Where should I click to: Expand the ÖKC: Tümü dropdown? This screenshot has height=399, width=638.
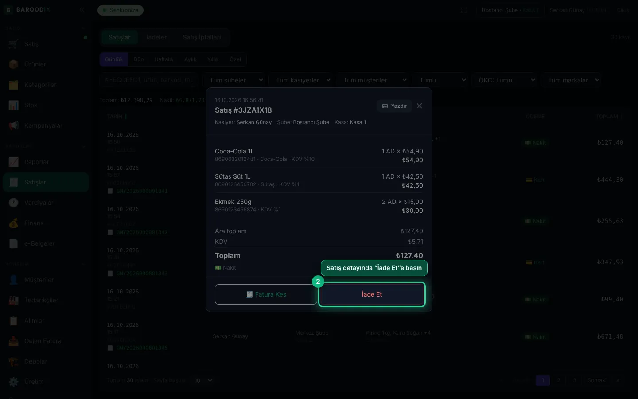pos(505,80)
